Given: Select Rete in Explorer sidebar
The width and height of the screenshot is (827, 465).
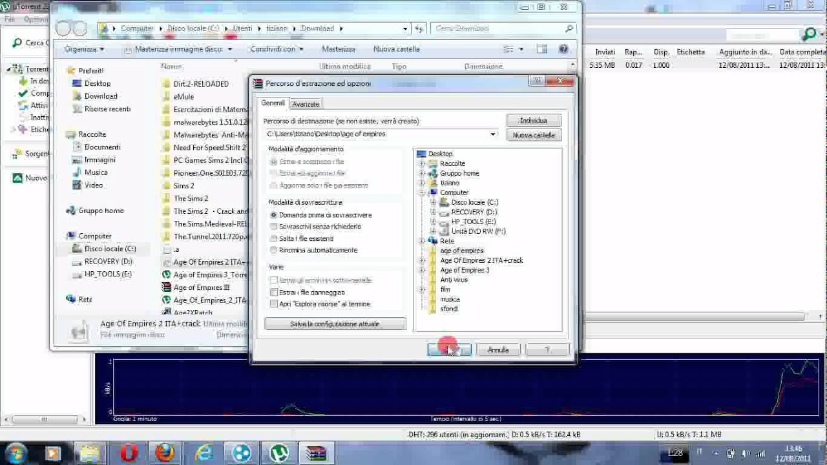Looking at the screenshot, I should [85, 300].
